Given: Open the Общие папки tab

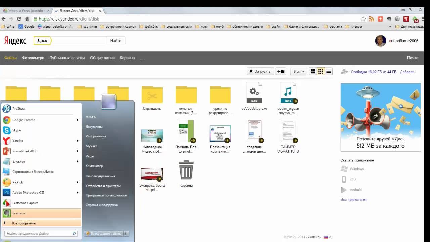Looking at the screenshot, I should [x=102, y=58].
